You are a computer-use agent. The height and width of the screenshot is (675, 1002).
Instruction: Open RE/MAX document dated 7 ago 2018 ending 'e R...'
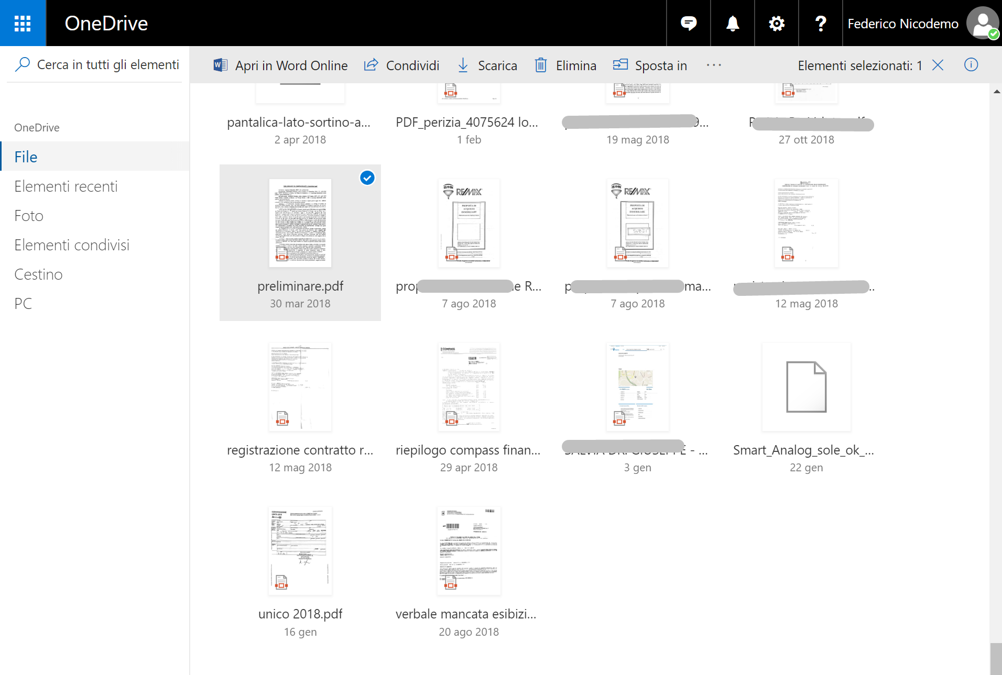(x=469, y=223)
